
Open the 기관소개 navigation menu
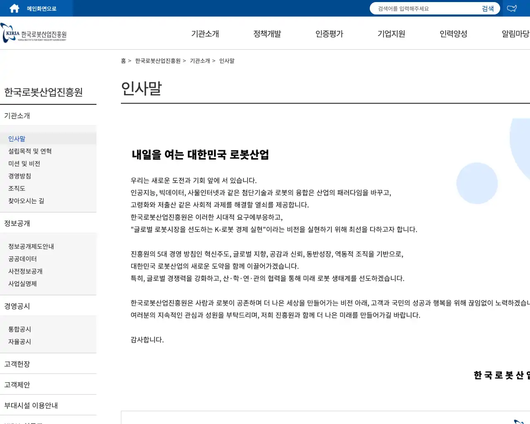205,34
